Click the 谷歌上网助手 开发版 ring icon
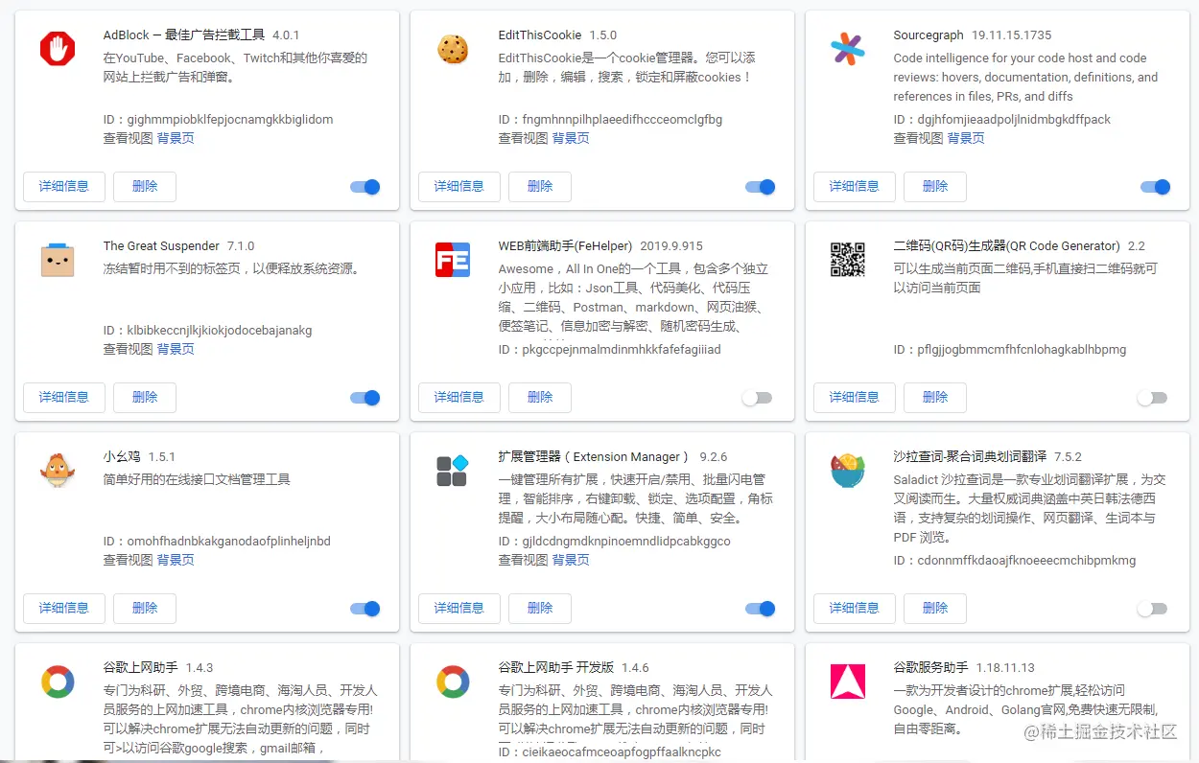The width and height of the screenshot is (1199, 763). [x=453, y=682]
